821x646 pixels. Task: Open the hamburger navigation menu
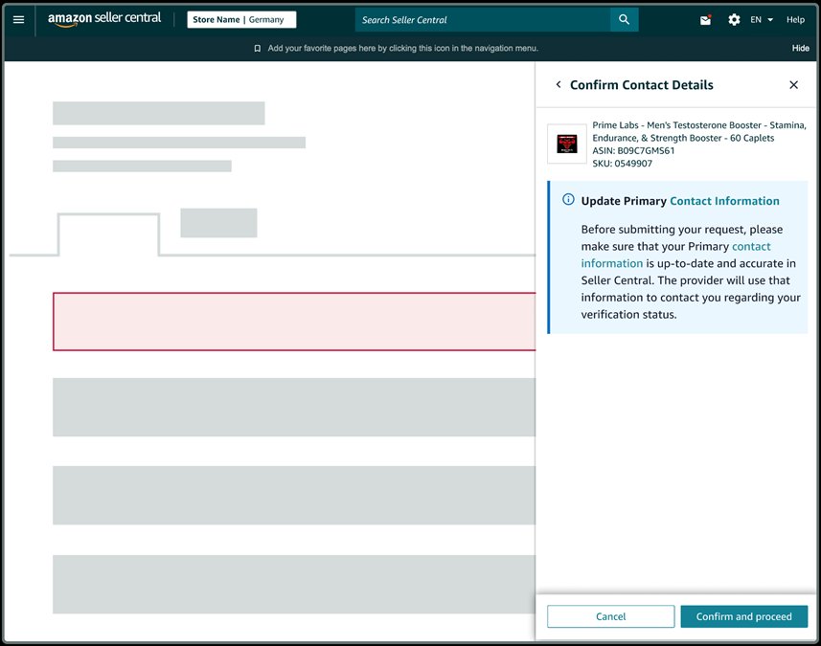[x=18, y=19]
